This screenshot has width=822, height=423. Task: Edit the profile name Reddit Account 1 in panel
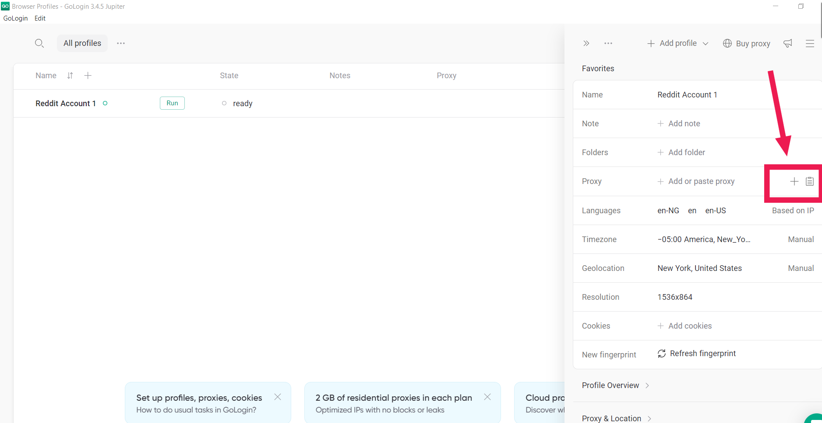(687, 95)
